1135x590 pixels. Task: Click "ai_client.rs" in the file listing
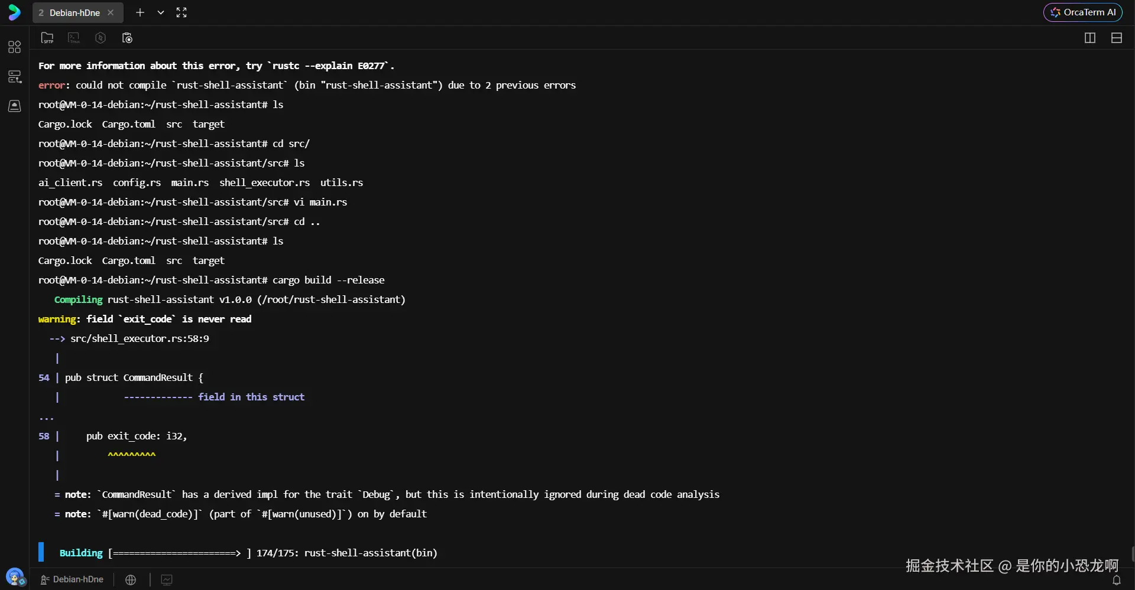coord(70,182)
